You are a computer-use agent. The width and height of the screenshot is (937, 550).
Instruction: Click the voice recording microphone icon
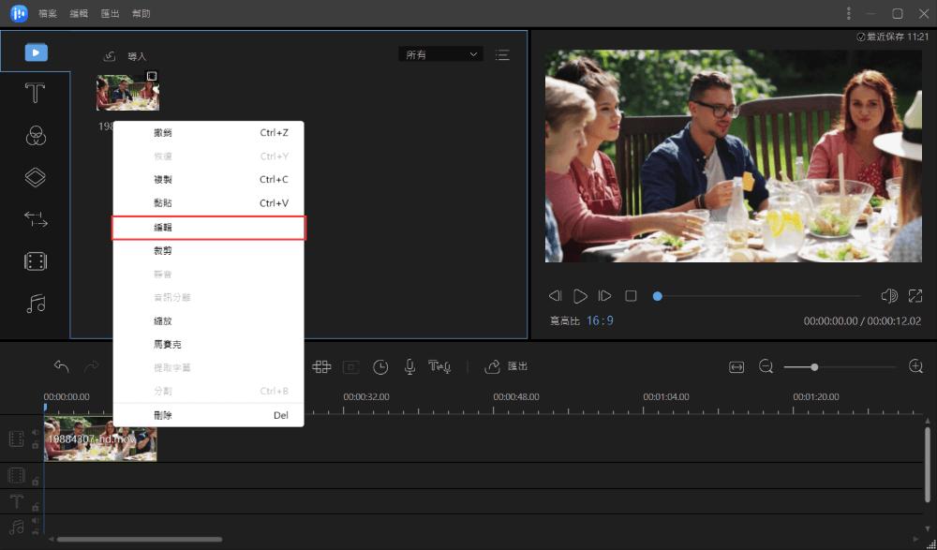(409, 367)
